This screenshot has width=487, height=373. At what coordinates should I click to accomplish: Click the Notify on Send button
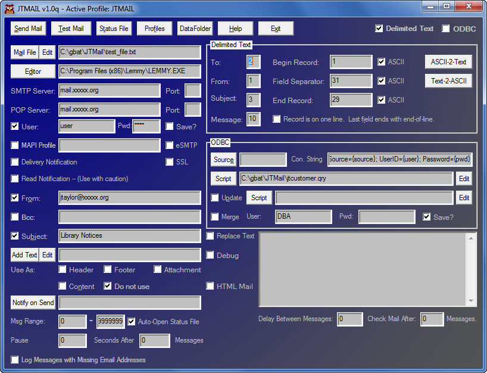[33, 303]
